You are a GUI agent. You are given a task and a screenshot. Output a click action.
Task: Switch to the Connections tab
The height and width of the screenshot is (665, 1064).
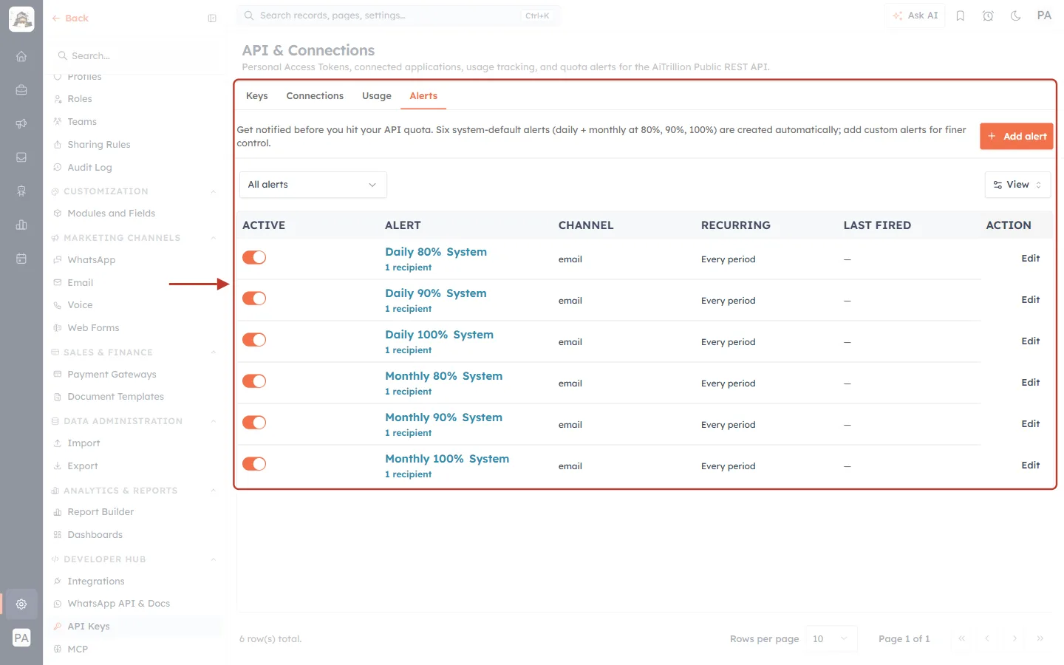click(x=315, y=96)
